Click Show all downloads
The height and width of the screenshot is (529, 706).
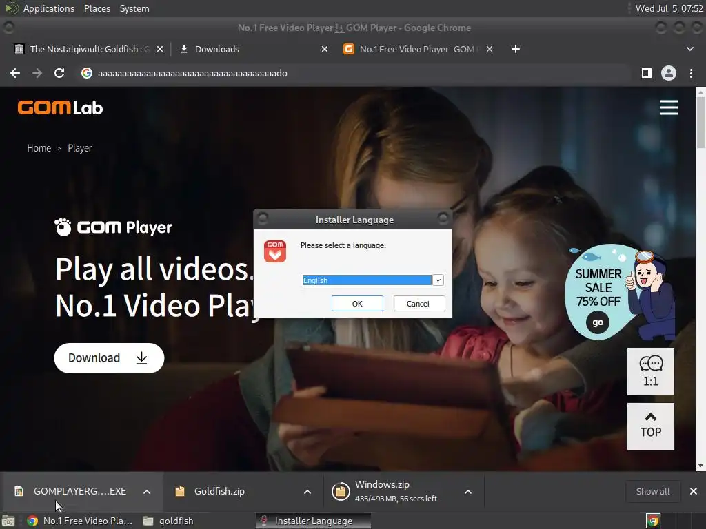click(x=653, y=491)
